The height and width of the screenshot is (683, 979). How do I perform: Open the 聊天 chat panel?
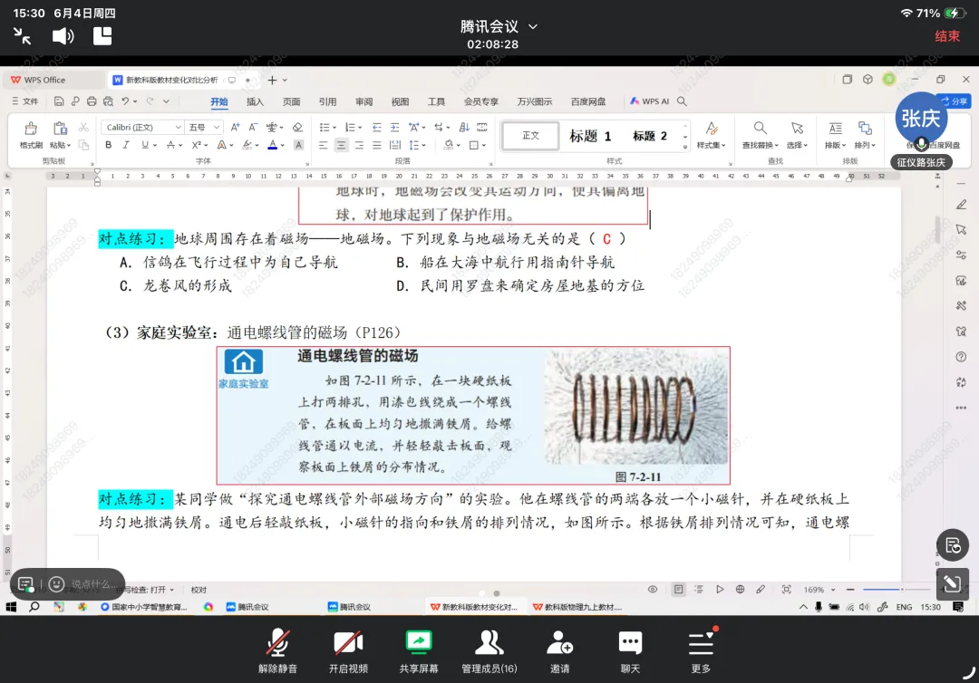(x=630, y=651)
